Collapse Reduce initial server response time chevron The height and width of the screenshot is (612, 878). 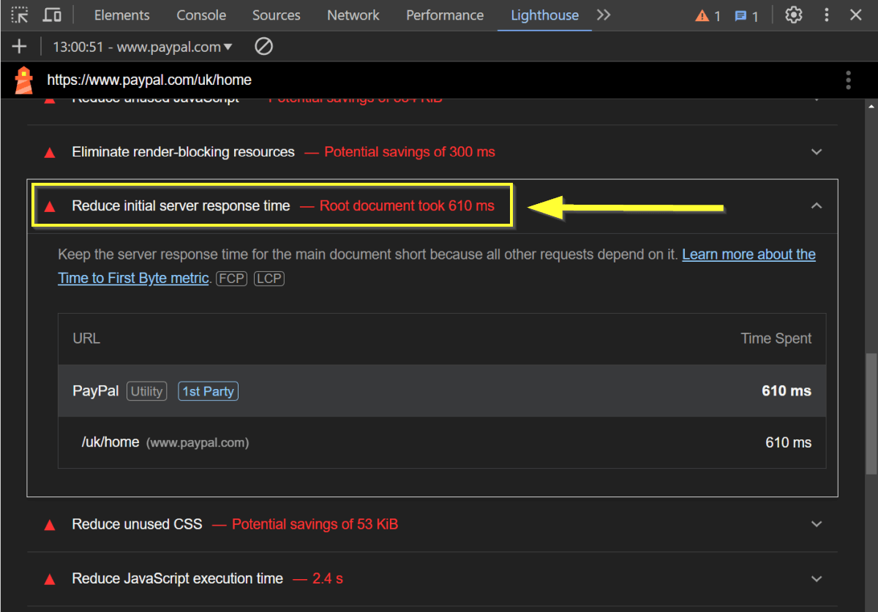click(x=817, y=206)
